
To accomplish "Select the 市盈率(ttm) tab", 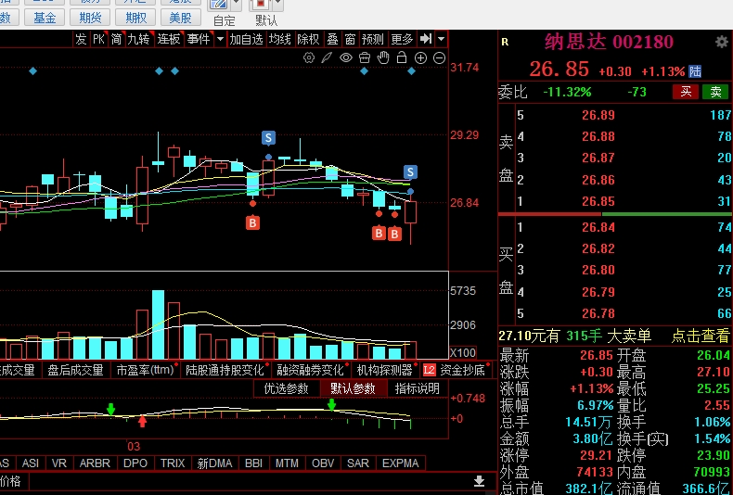I will click(145, 370).
